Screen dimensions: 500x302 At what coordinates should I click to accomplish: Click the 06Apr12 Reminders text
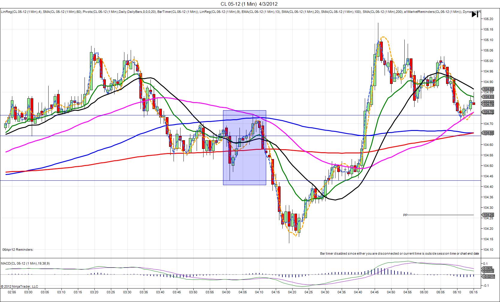[x=18, y=250]
